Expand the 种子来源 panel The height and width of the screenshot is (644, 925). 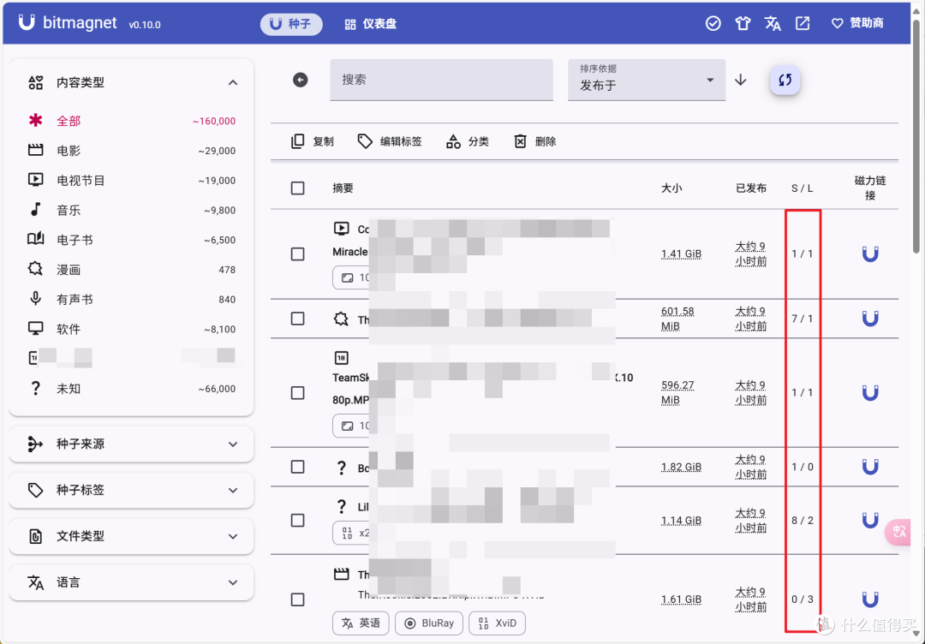(x=132, y=444)
